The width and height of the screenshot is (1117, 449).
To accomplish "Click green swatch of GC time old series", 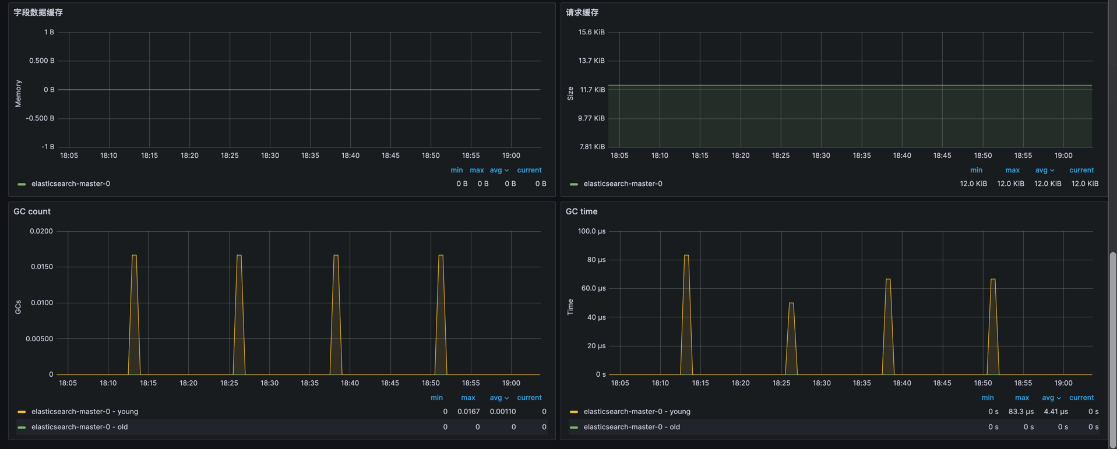I will (x=574, y=427).
